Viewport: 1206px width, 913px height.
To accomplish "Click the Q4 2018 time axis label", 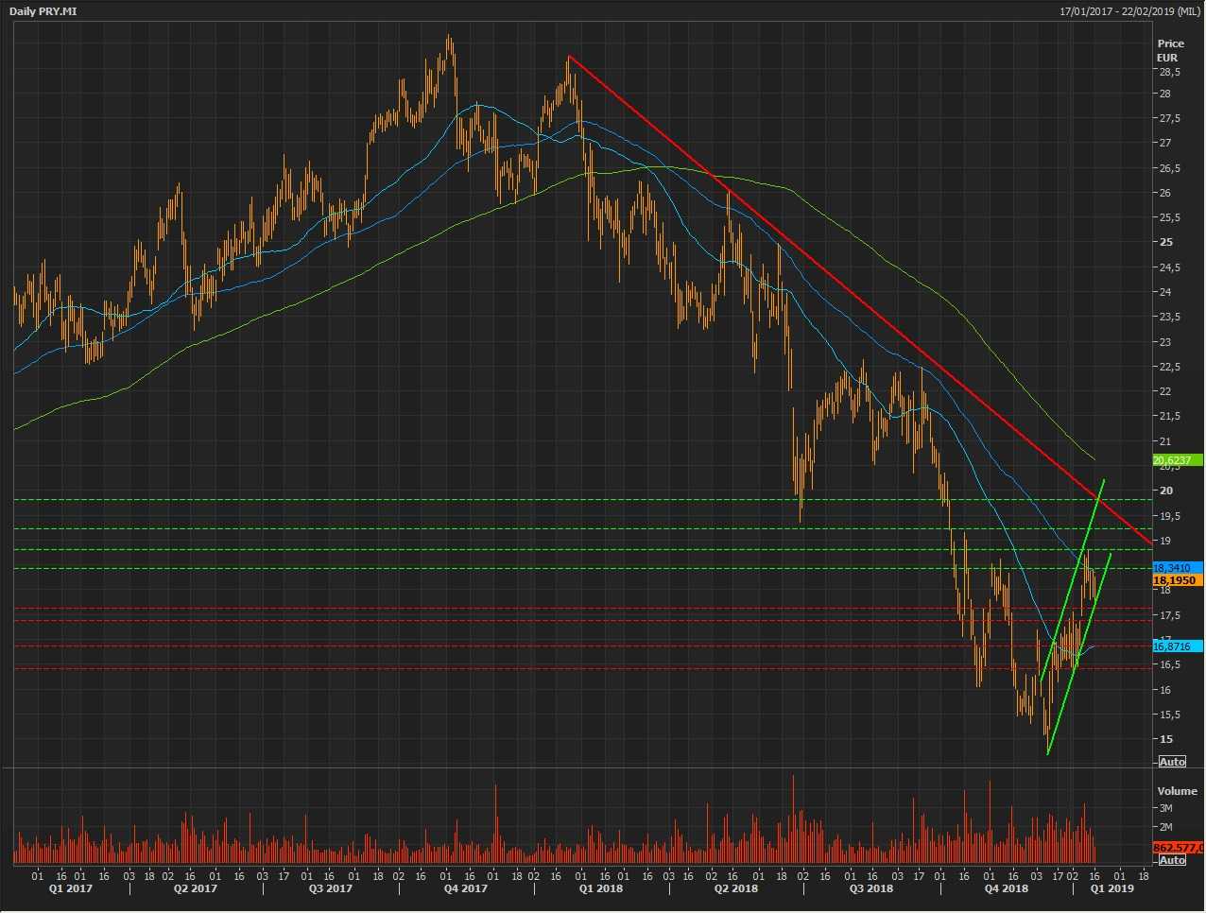I will (x=1006, y=888).
